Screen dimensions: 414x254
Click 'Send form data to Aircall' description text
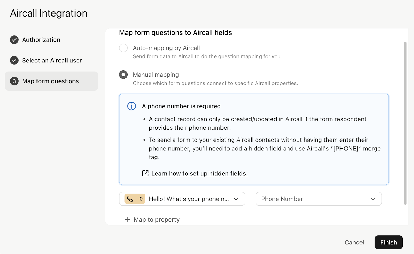207,56
